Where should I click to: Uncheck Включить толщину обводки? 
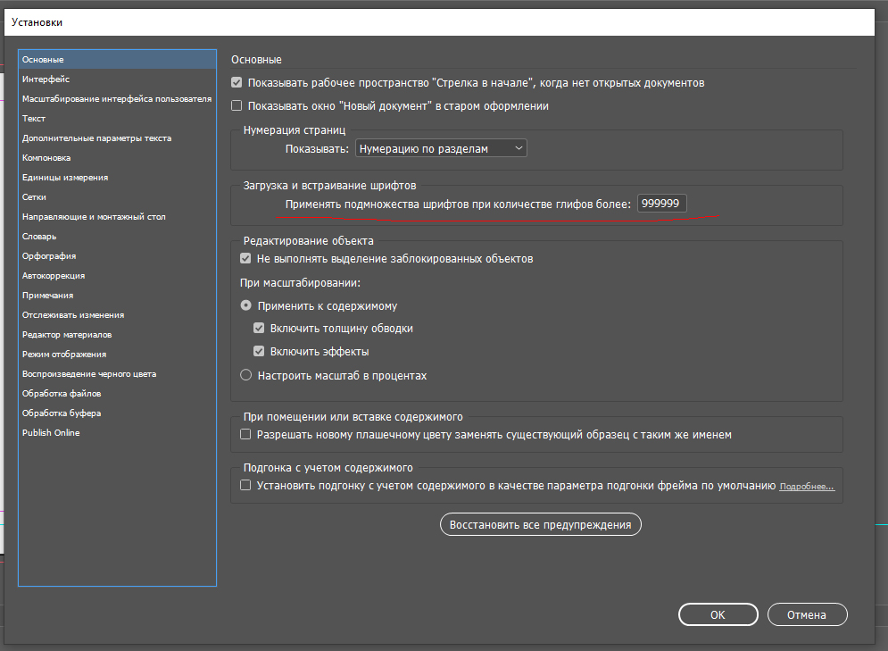pos(259,328)
